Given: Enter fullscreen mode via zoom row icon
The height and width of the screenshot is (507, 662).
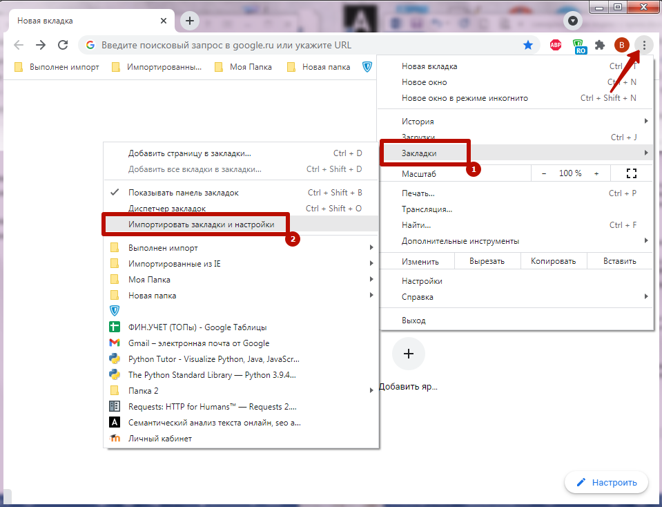Looking at the screenshot, I should click(630, 173).
